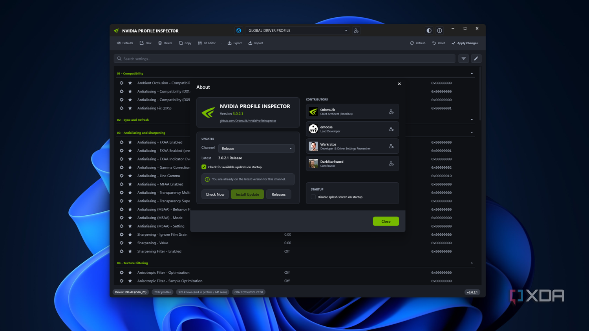Screen dimensions: 589x331
Task: Open the profile icon for Warkratos
Action: pos(391,146)
